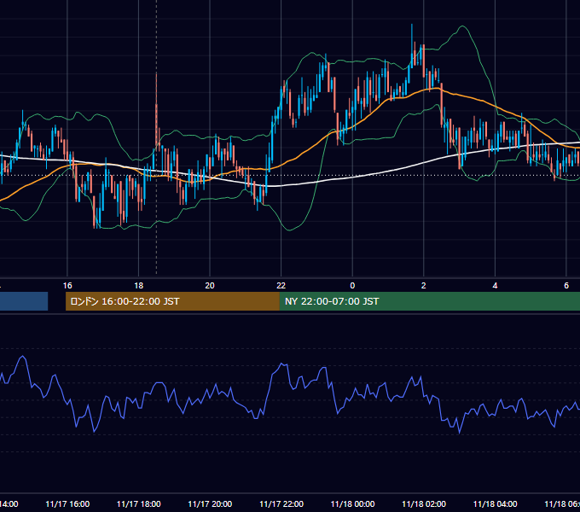Click the '2' hour label on chart axis
Screen dimensions: 580x512
tap(424, 286)
